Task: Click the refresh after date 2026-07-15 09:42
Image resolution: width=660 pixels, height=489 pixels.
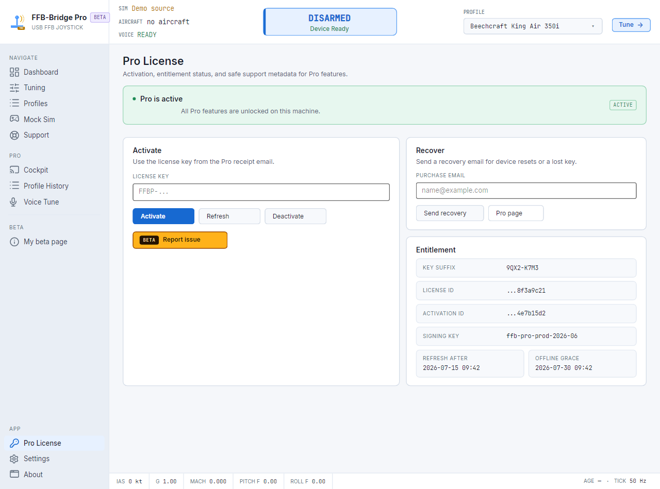Action: click(451, 368)
